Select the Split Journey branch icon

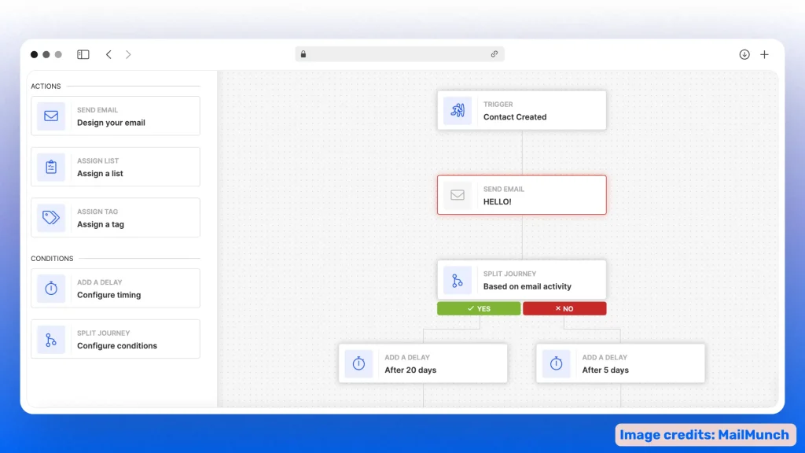coord(50,339)
